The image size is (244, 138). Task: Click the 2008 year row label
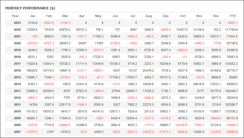17,125
